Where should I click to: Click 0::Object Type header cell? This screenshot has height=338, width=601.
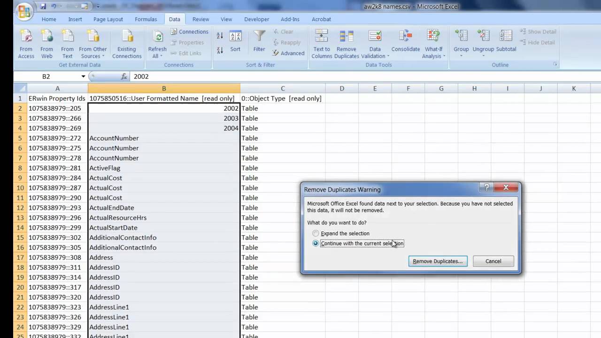coord(283,99)
